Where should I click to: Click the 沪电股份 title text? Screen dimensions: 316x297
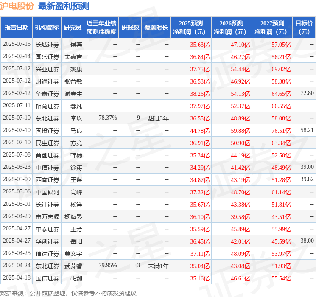coord(17,6)
